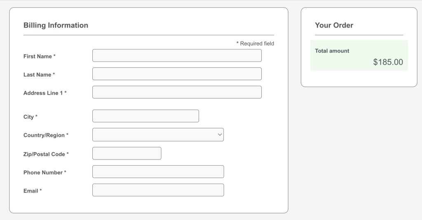Click the Billing Information heading

click(x=56, y=25)
